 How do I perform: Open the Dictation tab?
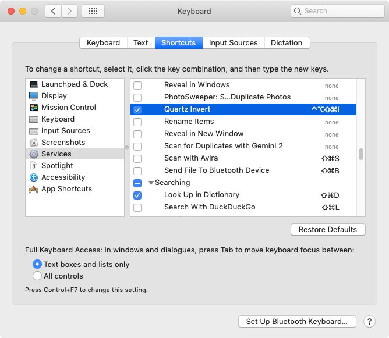[287, 43]
